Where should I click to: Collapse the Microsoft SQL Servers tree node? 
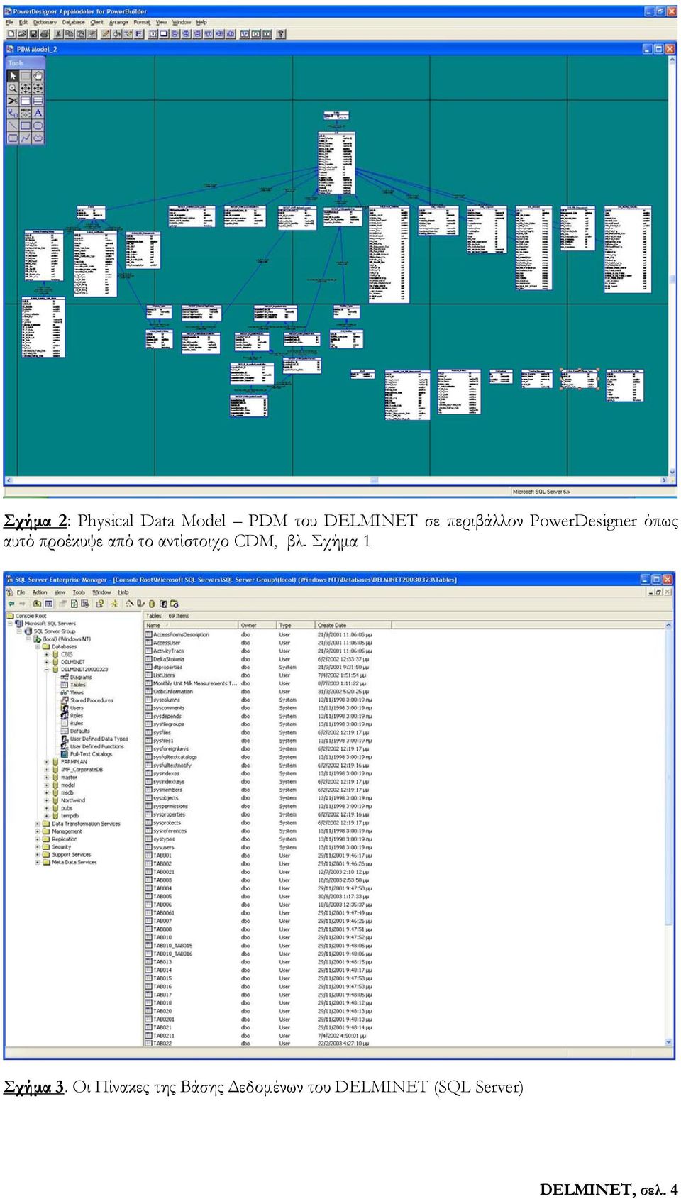coord(10,624)
